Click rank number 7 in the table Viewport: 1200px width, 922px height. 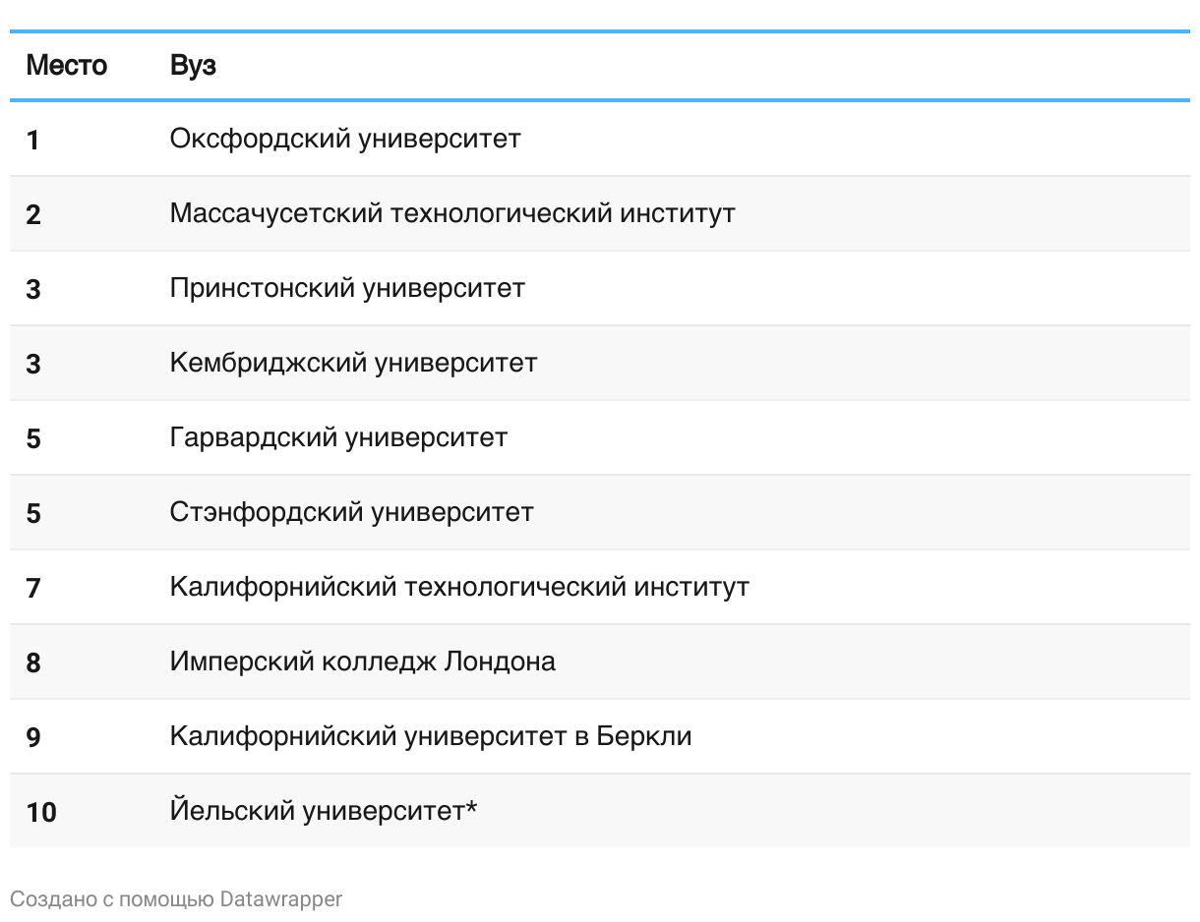33,589
